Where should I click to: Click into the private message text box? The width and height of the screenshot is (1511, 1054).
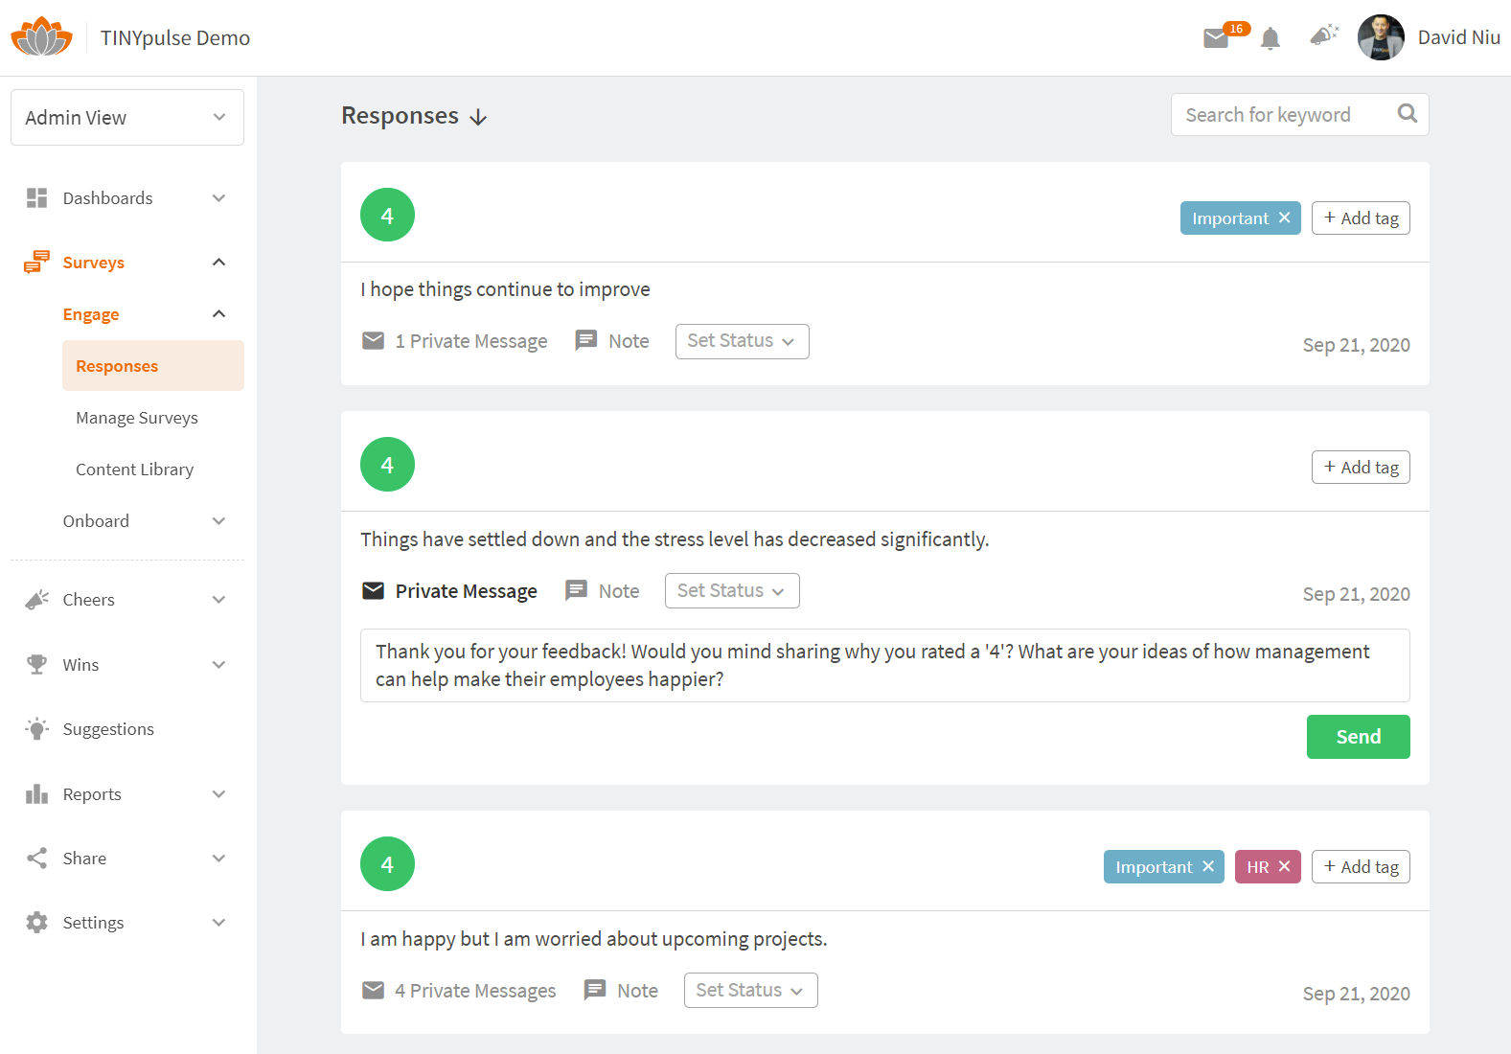tap(884, 665)
